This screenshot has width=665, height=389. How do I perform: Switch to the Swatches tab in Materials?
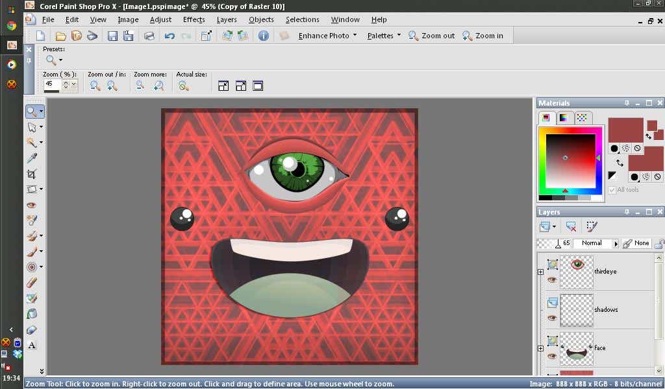point(582,117)
